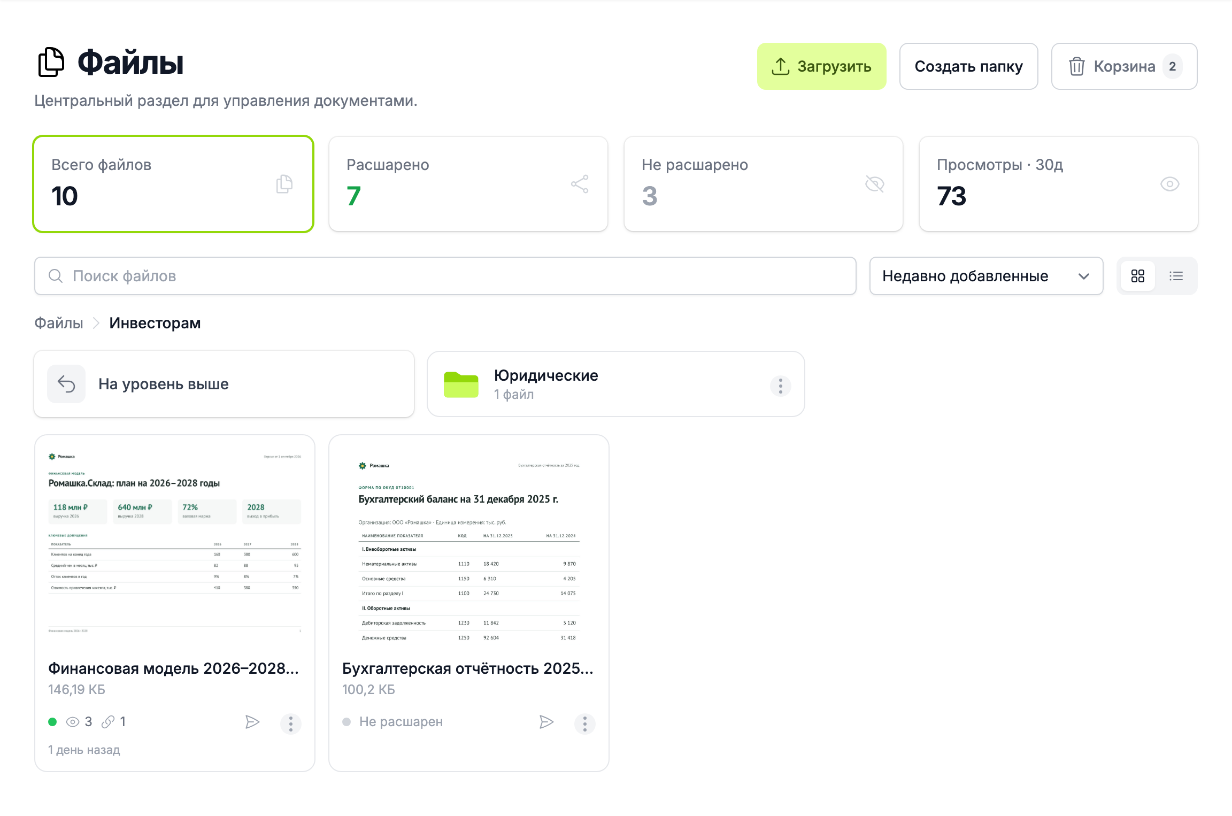Viewport: 1232px width, 816px height.
Task: Switch to list view
Action: point(1176,276)
